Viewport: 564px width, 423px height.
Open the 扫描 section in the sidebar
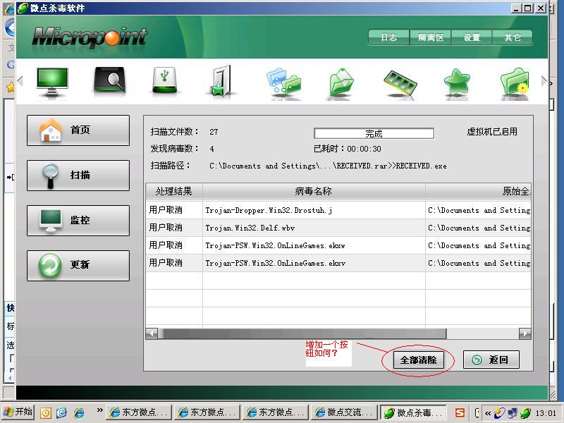click(x=78, y=176)
